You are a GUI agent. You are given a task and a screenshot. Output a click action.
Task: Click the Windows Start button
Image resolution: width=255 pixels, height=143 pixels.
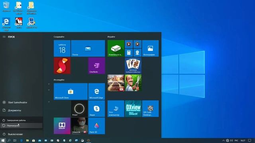coord(3,141)
